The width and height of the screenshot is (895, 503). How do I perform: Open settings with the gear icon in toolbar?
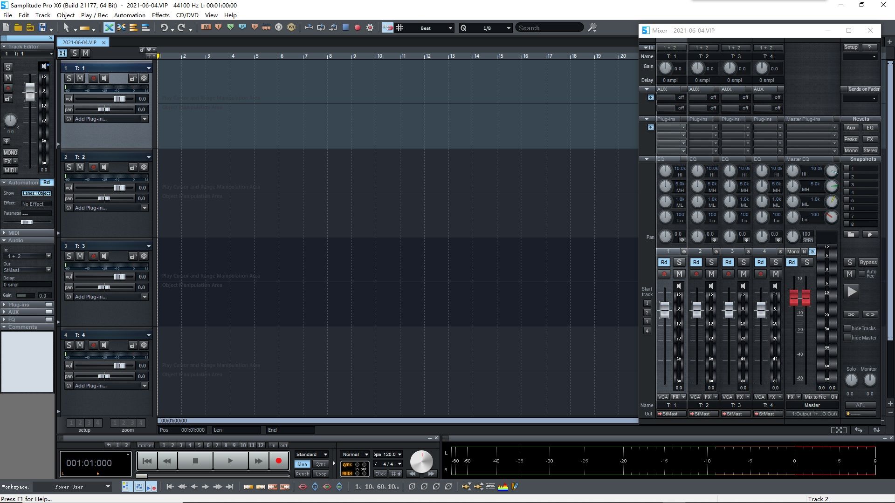370,28
